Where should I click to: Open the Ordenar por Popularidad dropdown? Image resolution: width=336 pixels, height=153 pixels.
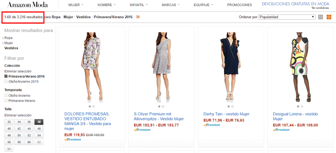click(287, 17)
